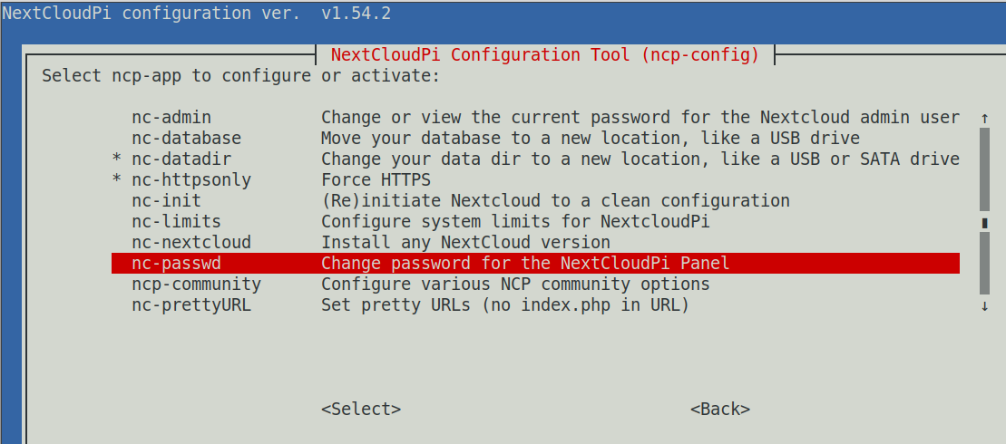
Task: Select the nc-datadir entry
Action: coord(181,159)
